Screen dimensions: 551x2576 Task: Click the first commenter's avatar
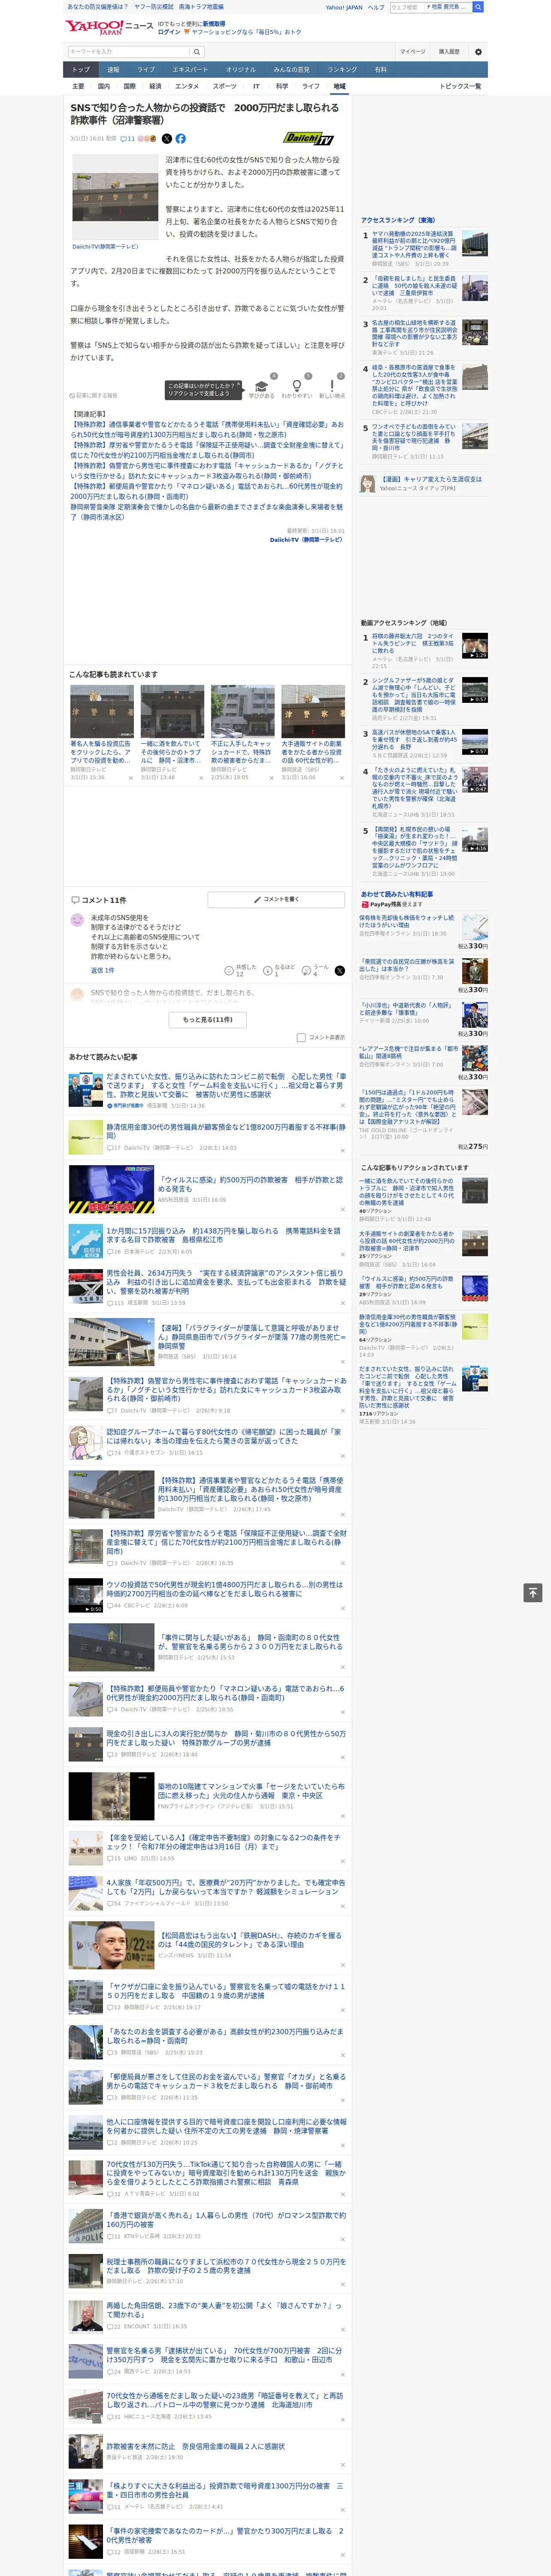click(77, 920)
